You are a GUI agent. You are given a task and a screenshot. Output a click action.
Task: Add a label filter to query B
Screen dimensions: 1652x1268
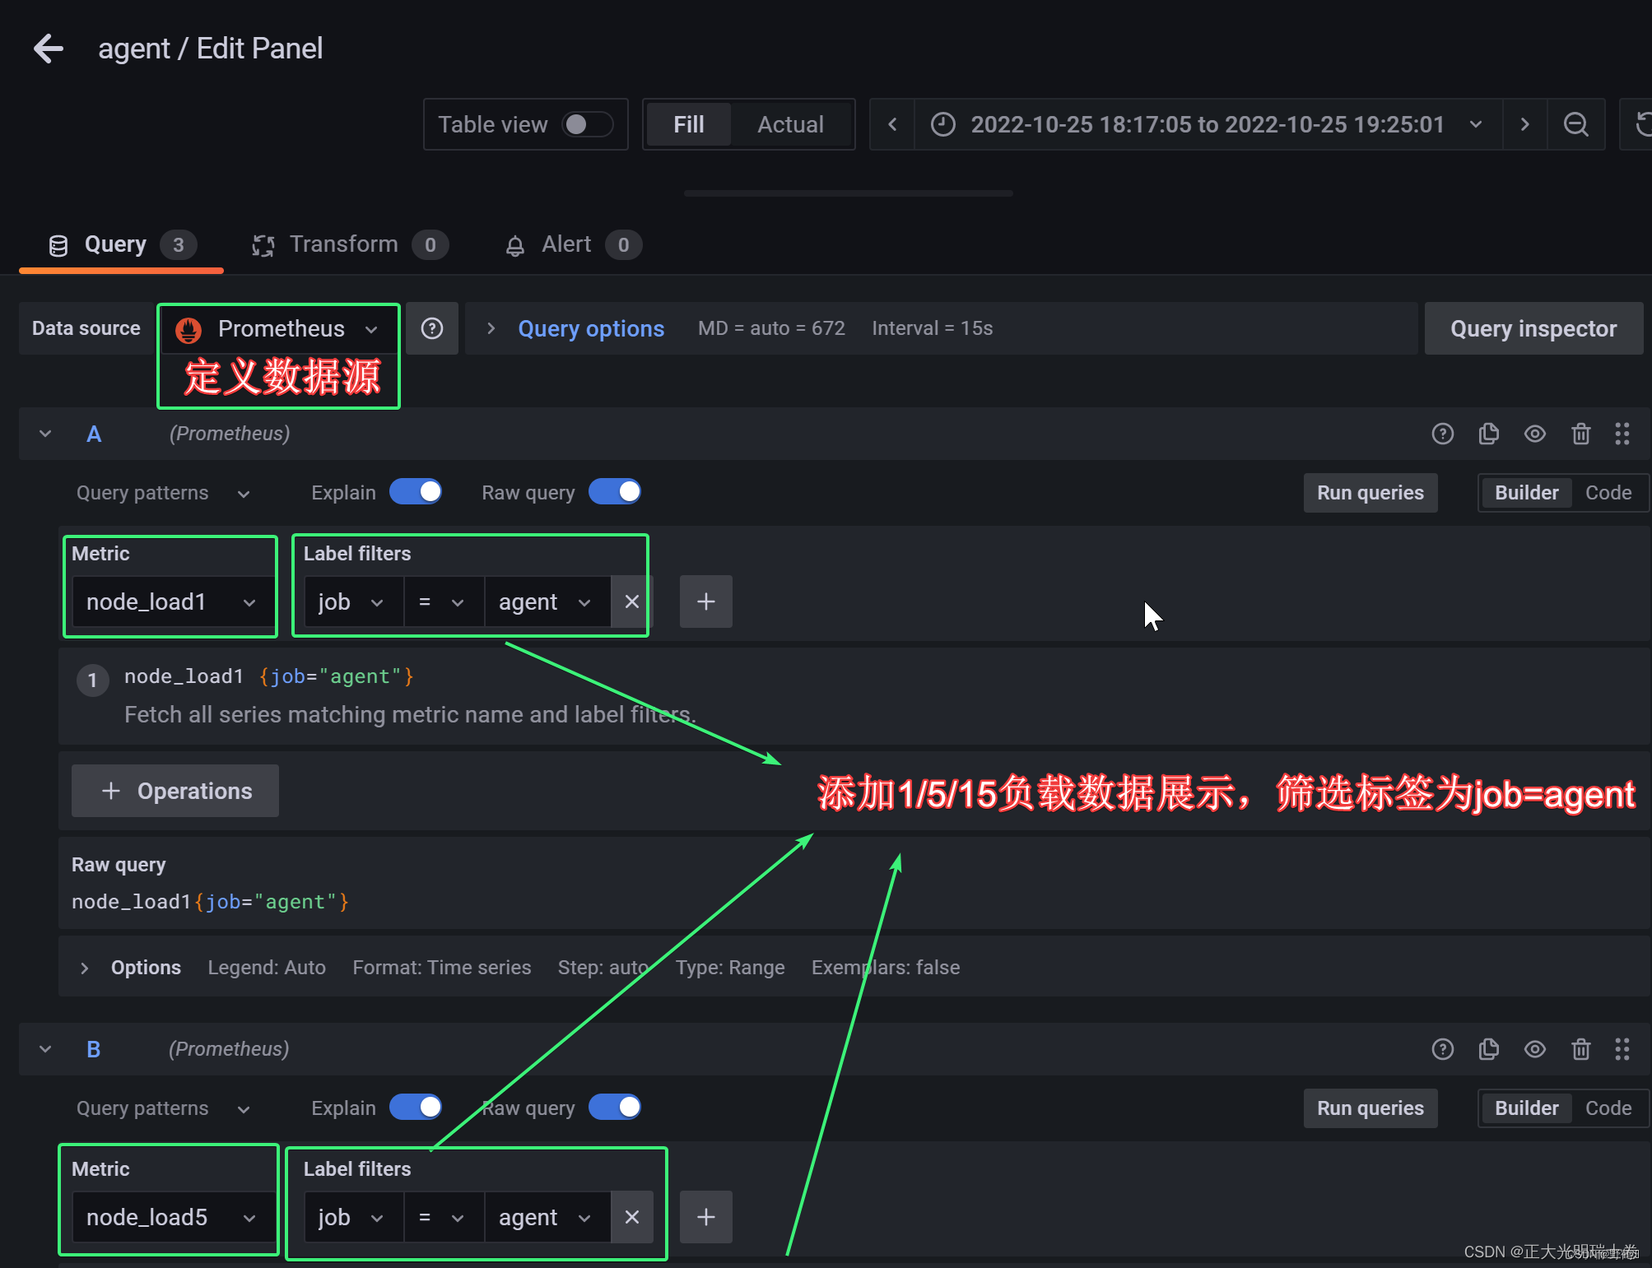click(705, 1217)
